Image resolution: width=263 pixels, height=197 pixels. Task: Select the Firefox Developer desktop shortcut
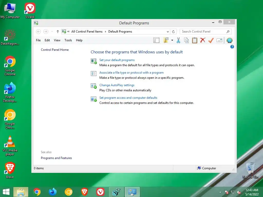(x=10, y=92)
